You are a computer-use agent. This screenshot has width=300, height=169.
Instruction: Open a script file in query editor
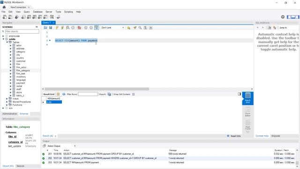(45, 28)
